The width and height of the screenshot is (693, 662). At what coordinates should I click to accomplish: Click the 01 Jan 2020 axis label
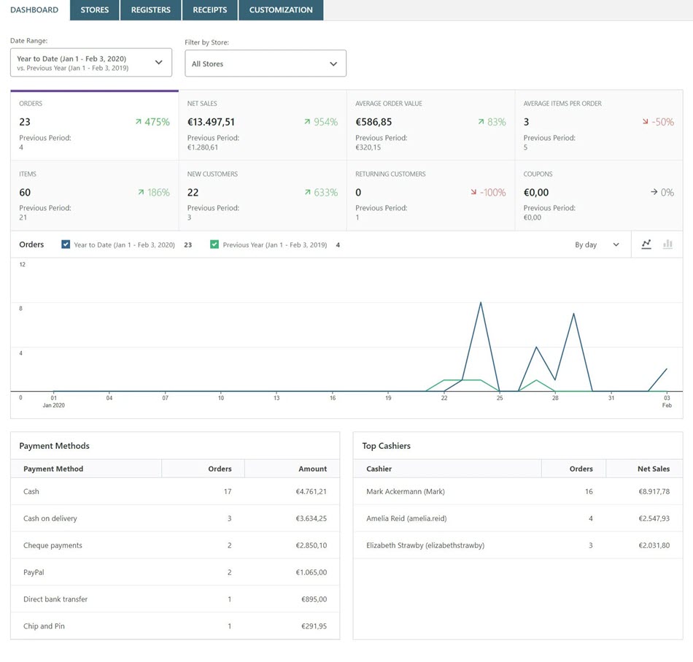[x=53, y=401]
